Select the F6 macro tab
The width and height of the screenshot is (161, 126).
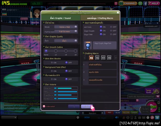[97, 58]
